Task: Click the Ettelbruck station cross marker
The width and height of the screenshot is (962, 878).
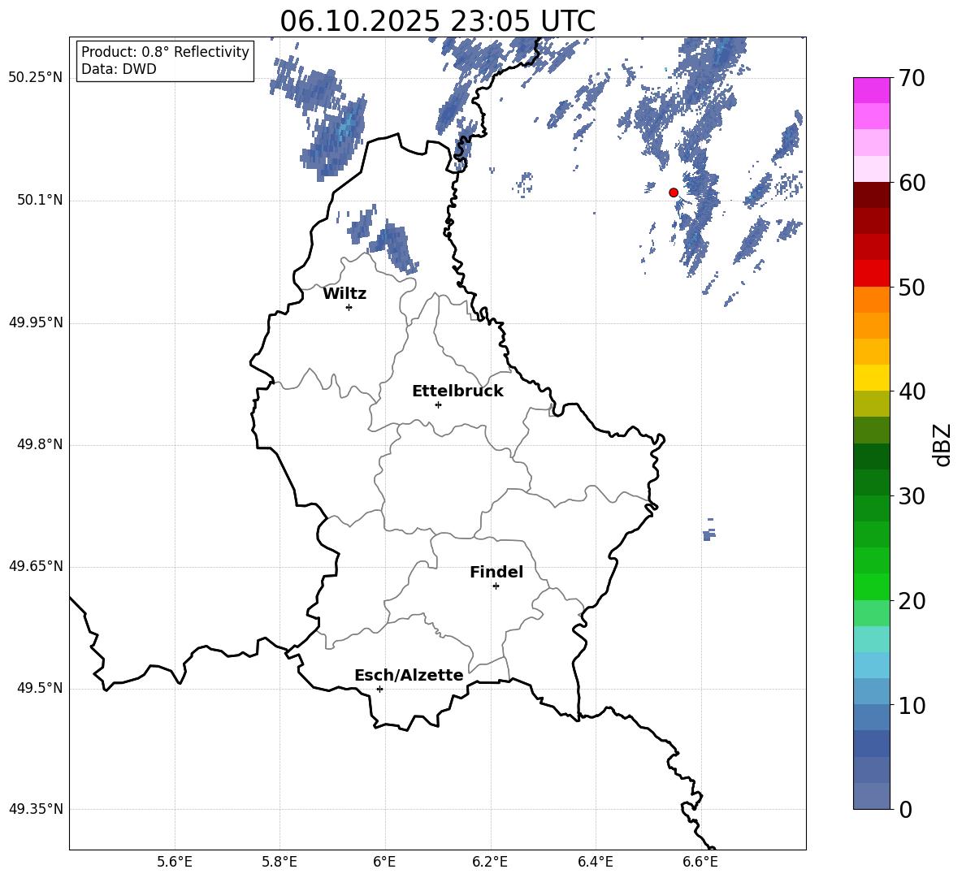Action: tap(438, 404)
